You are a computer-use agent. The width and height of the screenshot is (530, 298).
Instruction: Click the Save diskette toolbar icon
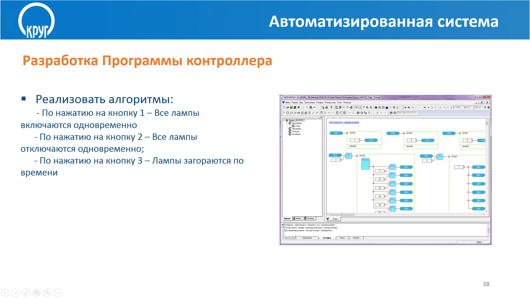tap(291, 107)
